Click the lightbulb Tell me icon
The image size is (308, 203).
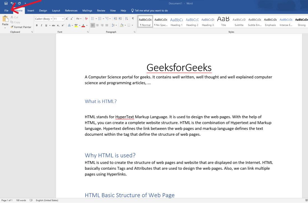point(132,11)
